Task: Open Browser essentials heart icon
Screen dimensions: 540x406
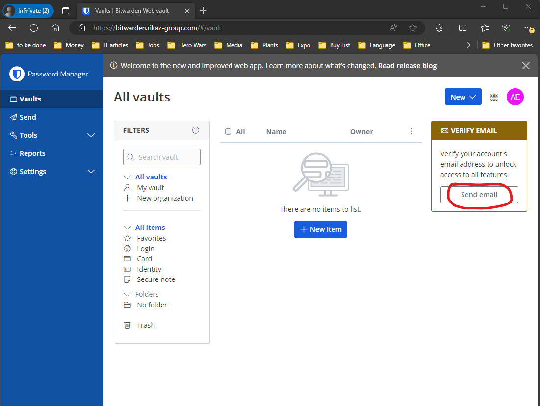Action: pos(506,28)
